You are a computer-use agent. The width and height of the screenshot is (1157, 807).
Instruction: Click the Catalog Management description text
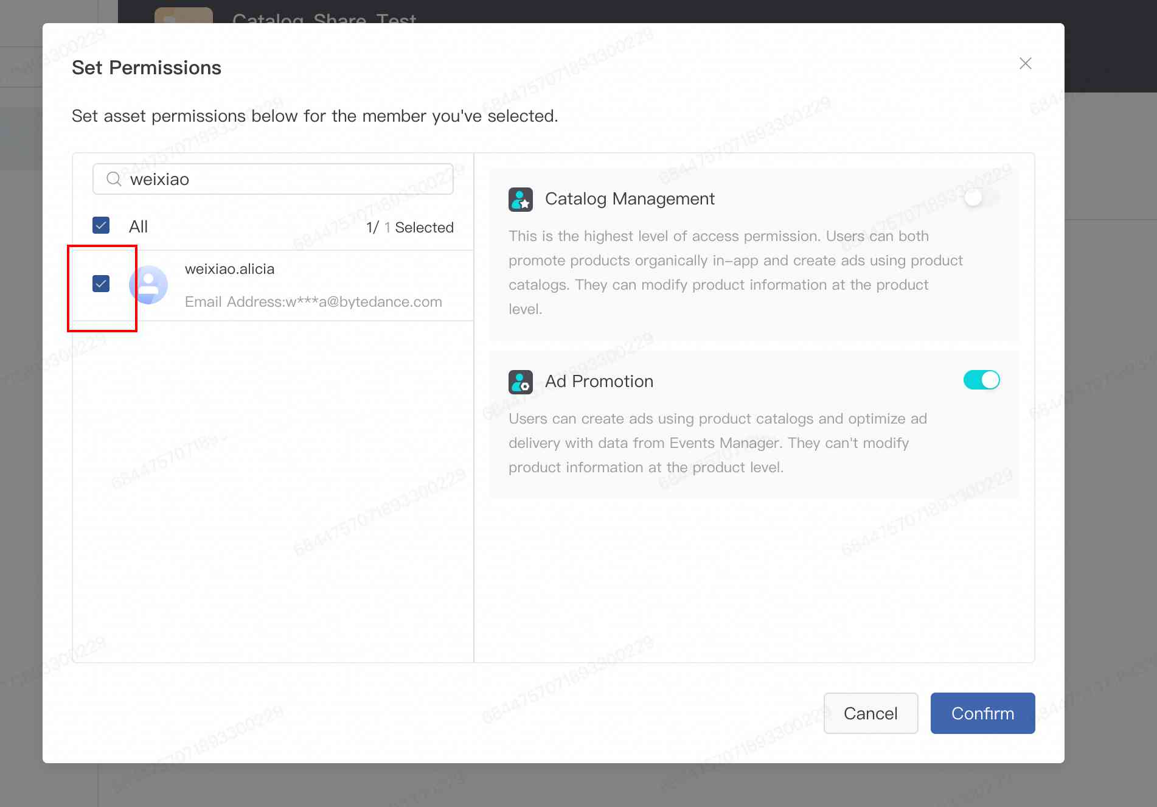click(730, 272)
